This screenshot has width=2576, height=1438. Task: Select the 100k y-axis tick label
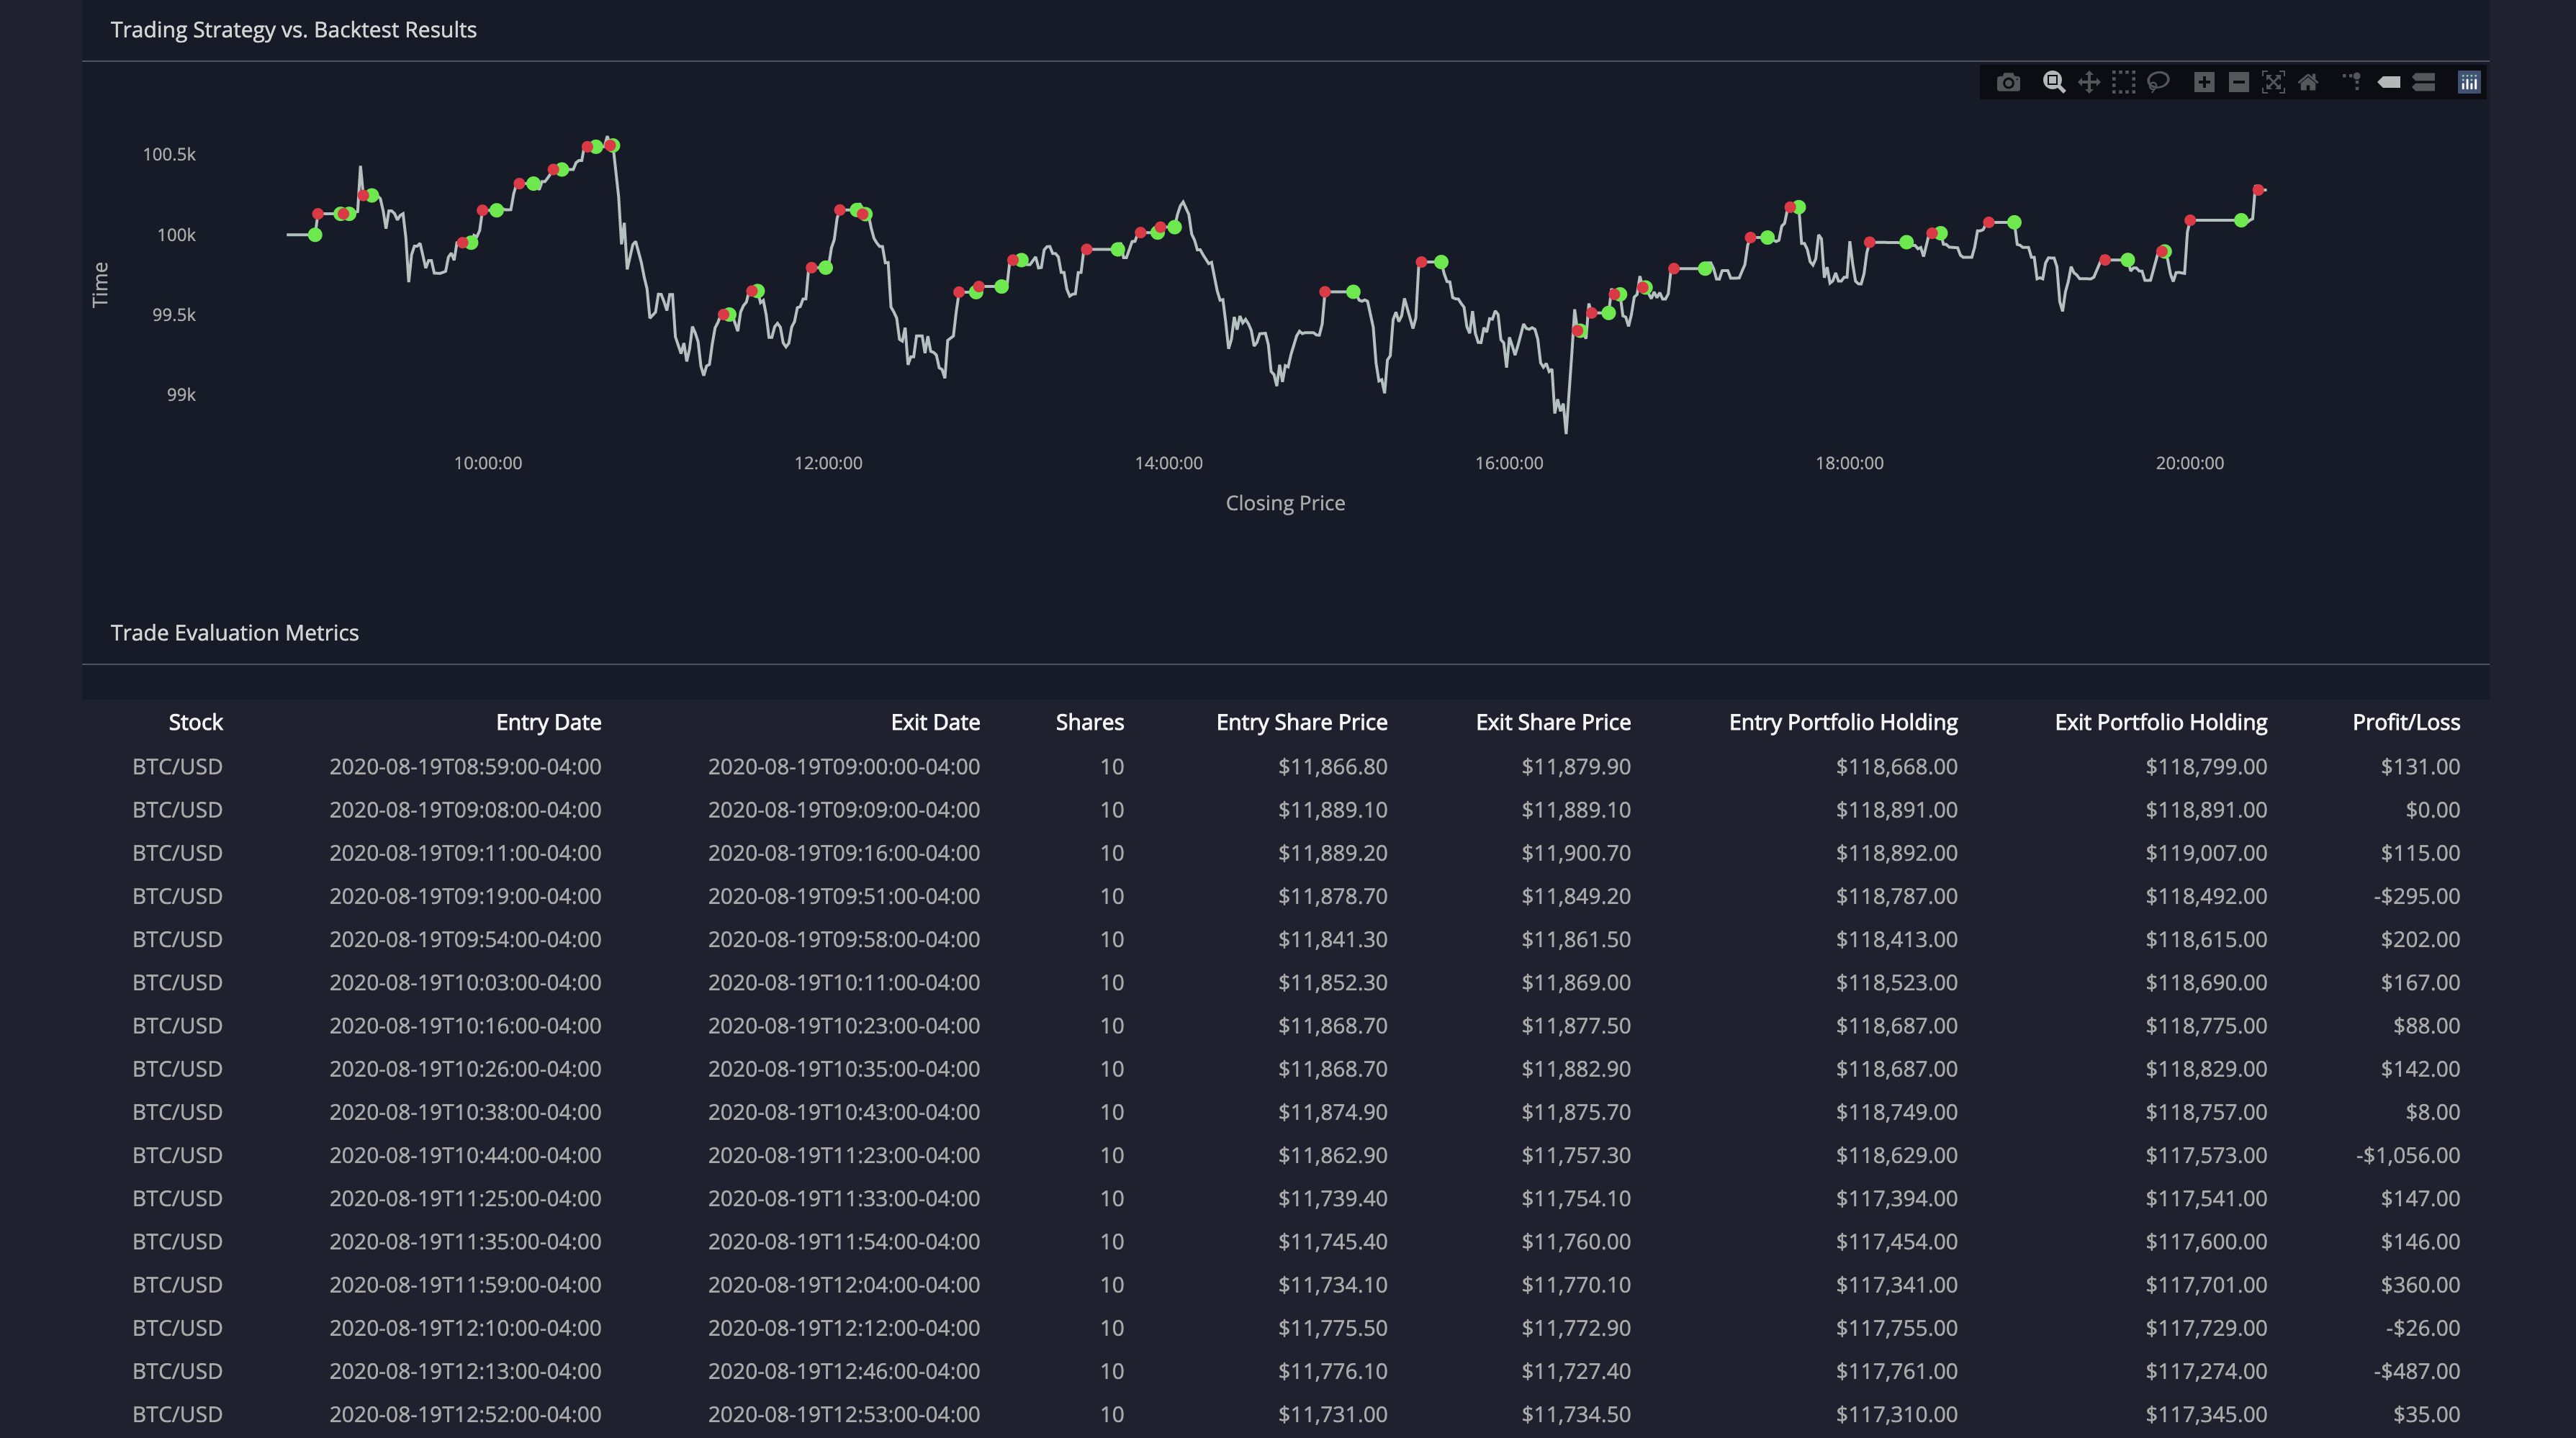click(176, 235)
